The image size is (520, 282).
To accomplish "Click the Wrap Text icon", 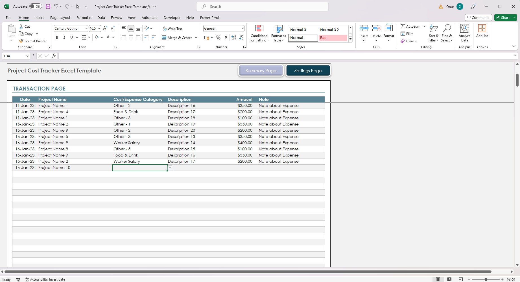I will 173,28.
